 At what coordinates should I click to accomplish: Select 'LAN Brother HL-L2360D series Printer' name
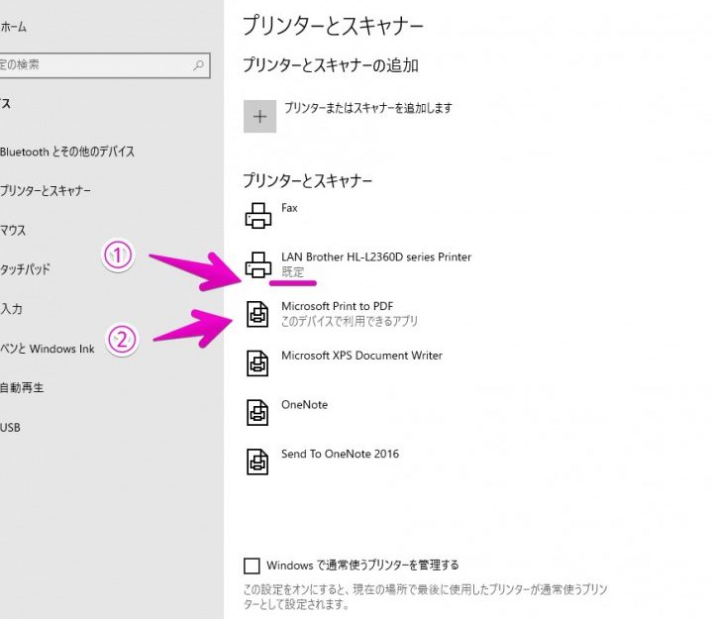click(x=376, y=257)
